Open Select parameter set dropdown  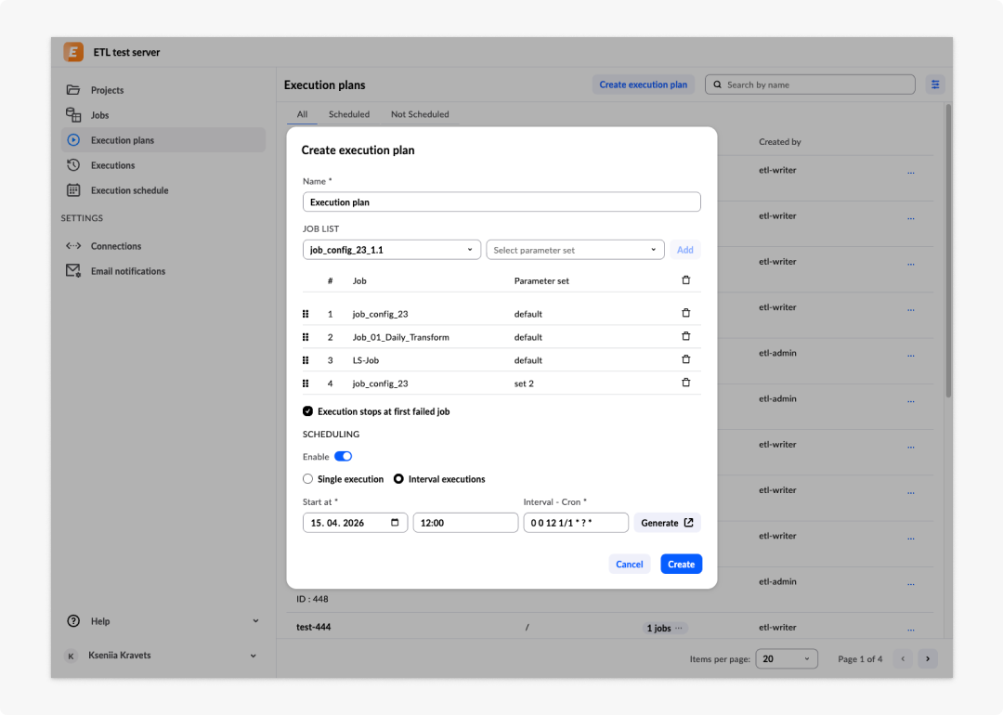(x=575, y=250)
